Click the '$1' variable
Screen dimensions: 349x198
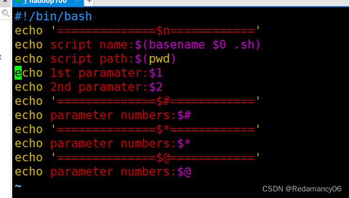coord(156,73)
